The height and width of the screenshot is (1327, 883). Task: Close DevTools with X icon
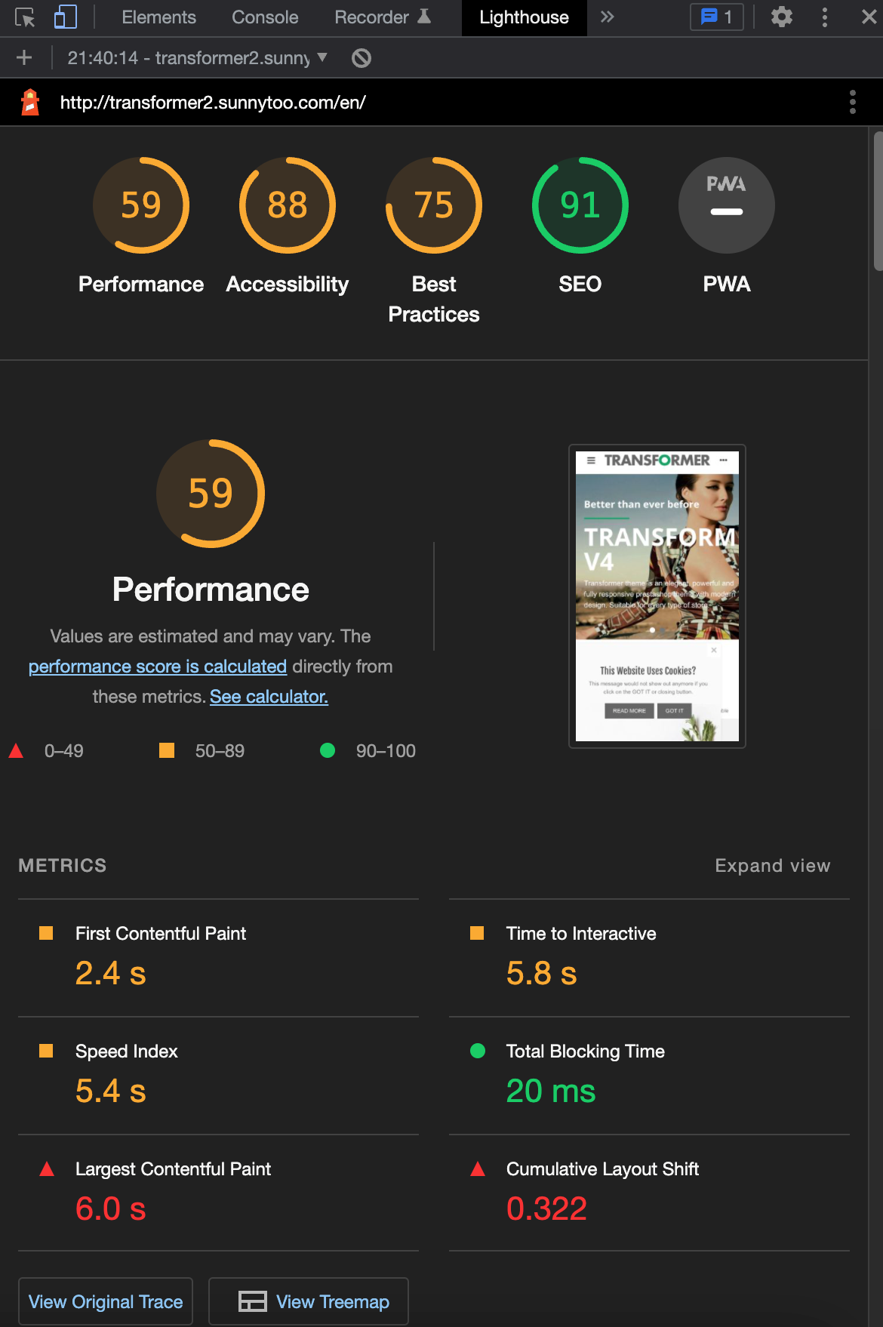coord(869,17)
